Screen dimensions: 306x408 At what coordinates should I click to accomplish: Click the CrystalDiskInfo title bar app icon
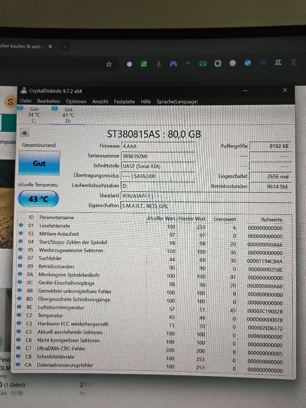[x=24, y=90]
